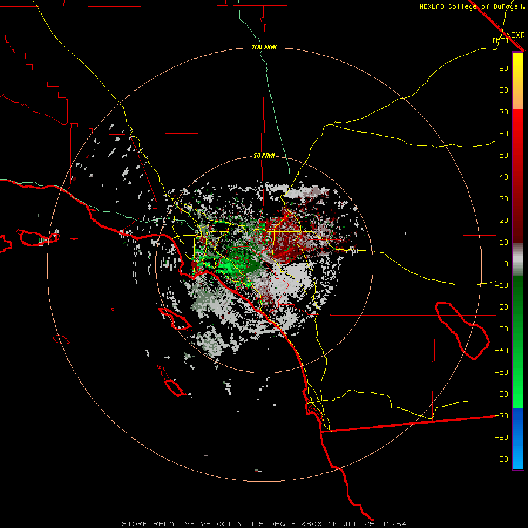The image size is (528, 528).
Task: Click the 100 NMI range ring label
Action: point(264,47)
